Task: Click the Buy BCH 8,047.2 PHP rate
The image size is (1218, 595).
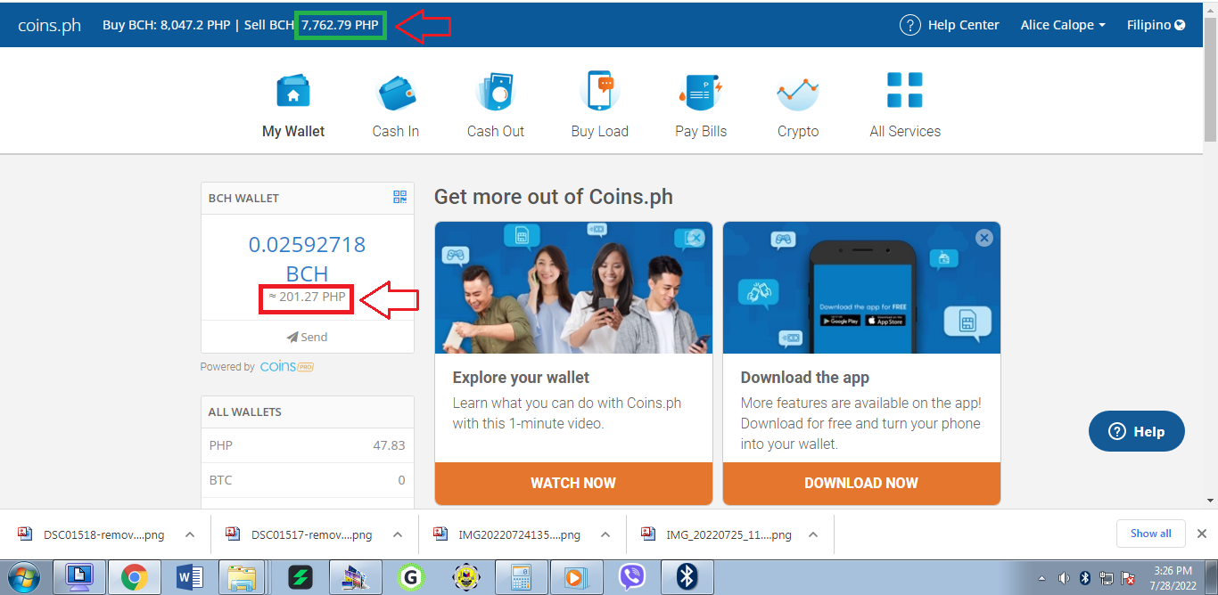Action: 166,25
